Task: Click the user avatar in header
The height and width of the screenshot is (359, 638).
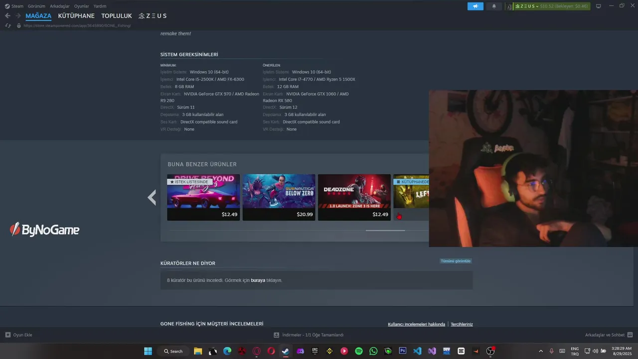Action: pos(510,6)
